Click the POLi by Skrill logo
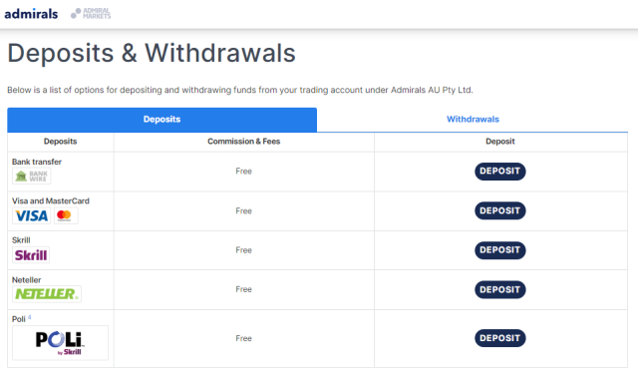 point(60,343)
